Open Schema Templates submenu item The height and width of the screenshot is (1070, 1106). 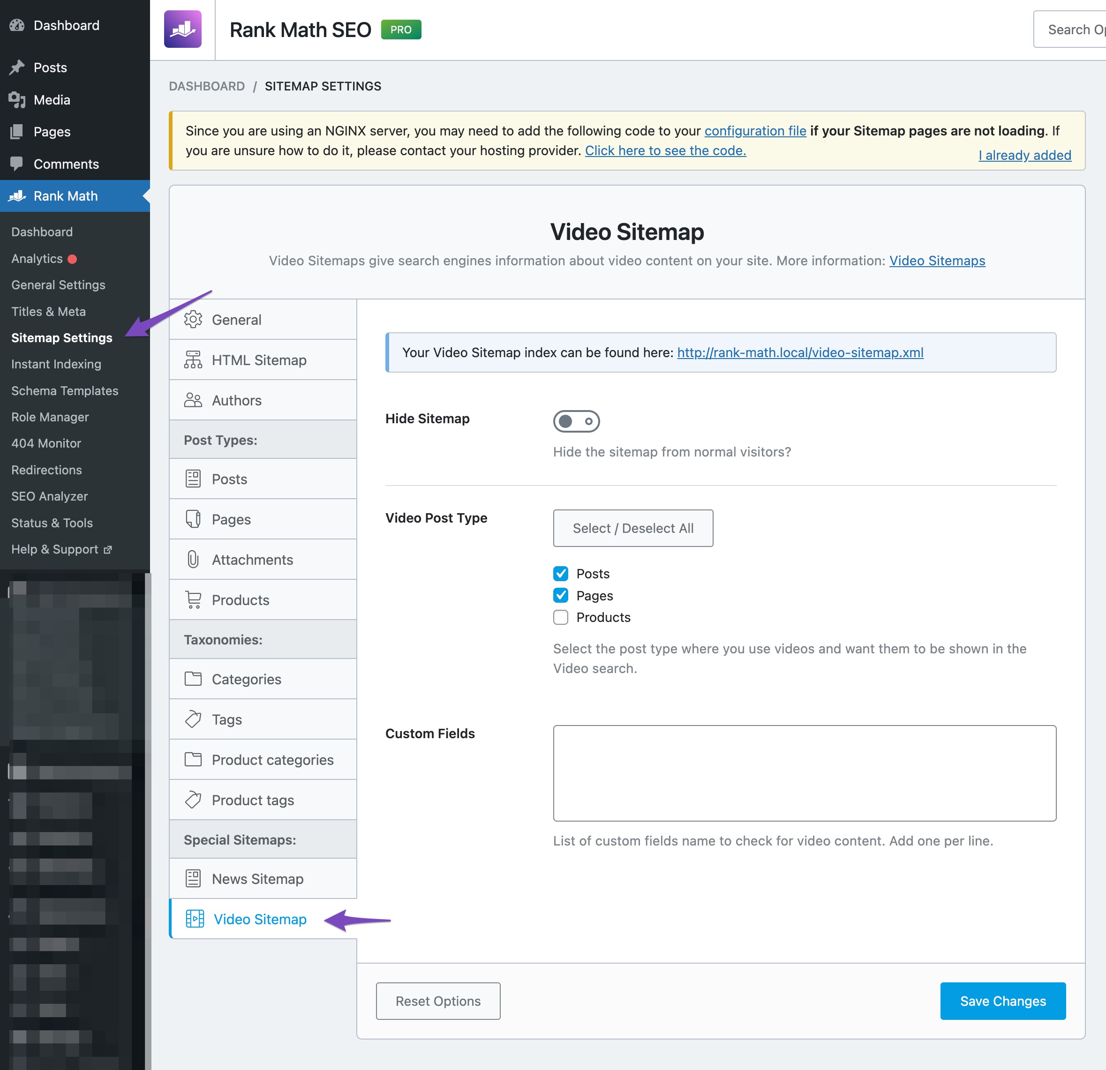click(x=65, y=391)
